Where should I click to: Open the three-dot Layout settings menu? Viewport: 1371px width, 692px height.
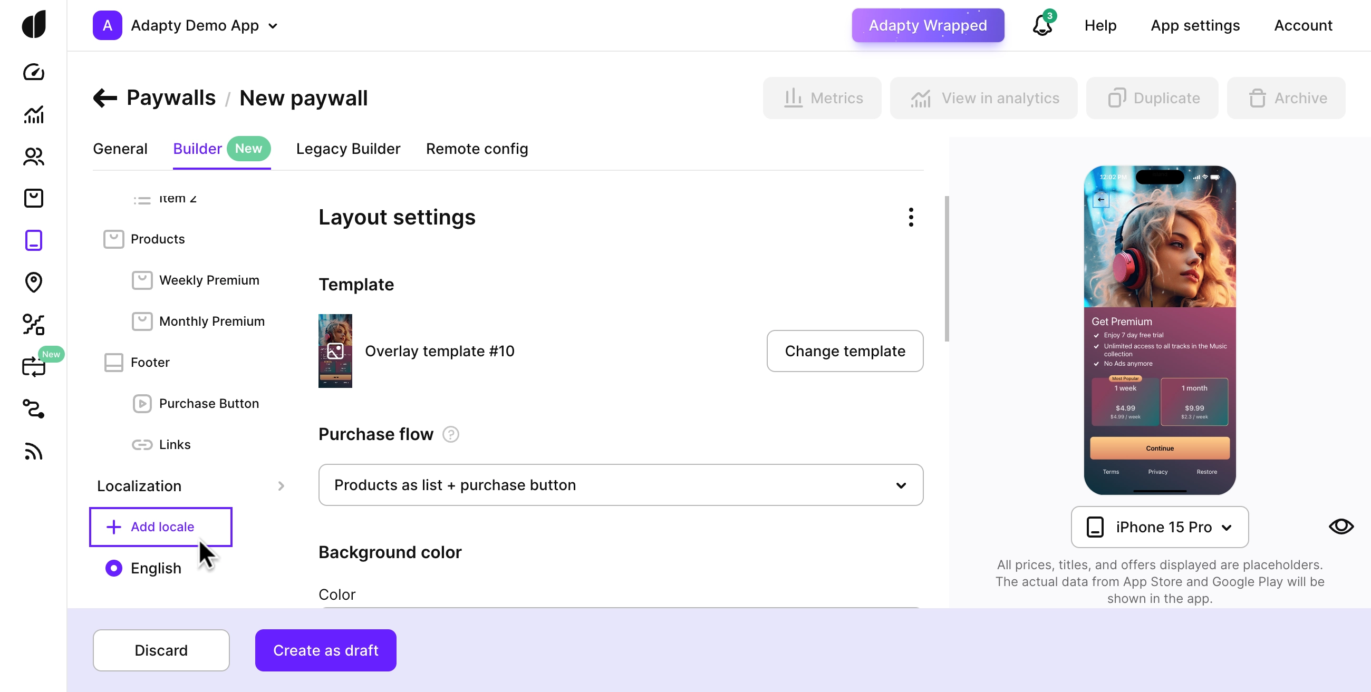(x=911, y=217)
